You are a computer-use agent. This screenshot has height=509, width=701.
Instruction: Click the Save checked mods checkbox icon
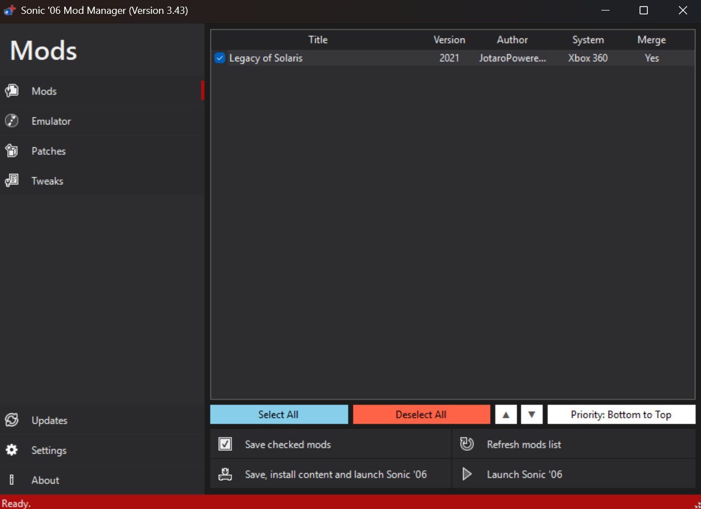(x=225, y=444)
